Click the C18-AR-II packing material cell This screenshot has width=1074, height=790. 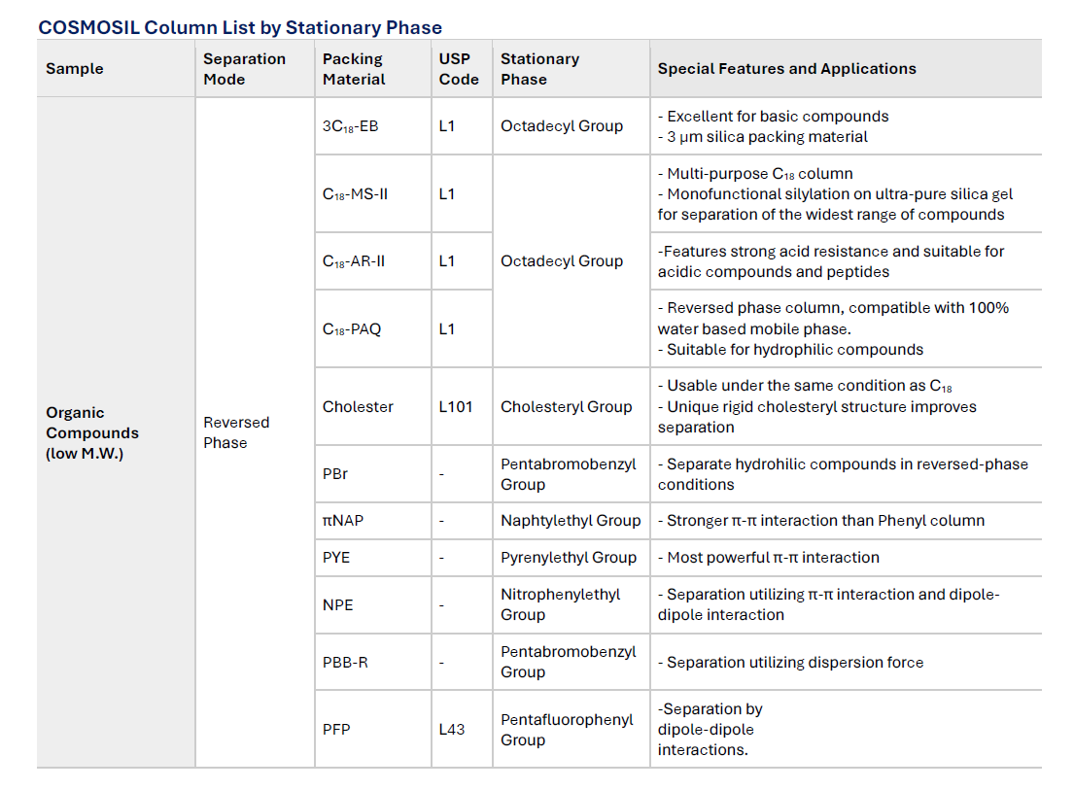pyautogui.click(x=354, y=261)
